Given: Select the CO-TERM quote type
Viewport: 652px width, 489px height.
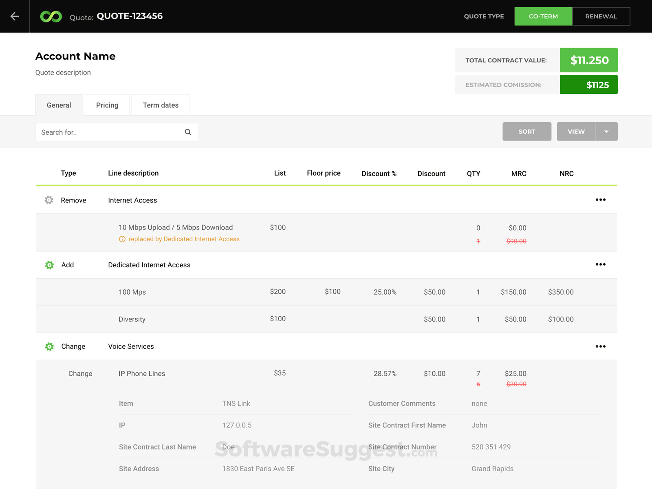Looking at the screenshot, I should click(x=543, y=16).
